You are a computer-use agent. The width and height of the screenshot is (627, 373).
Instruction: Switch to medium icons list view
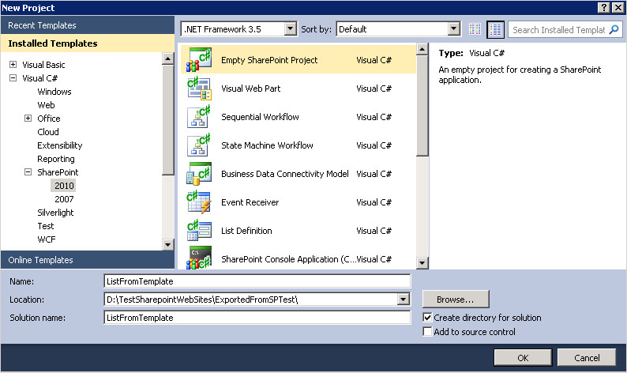(495, 29)
